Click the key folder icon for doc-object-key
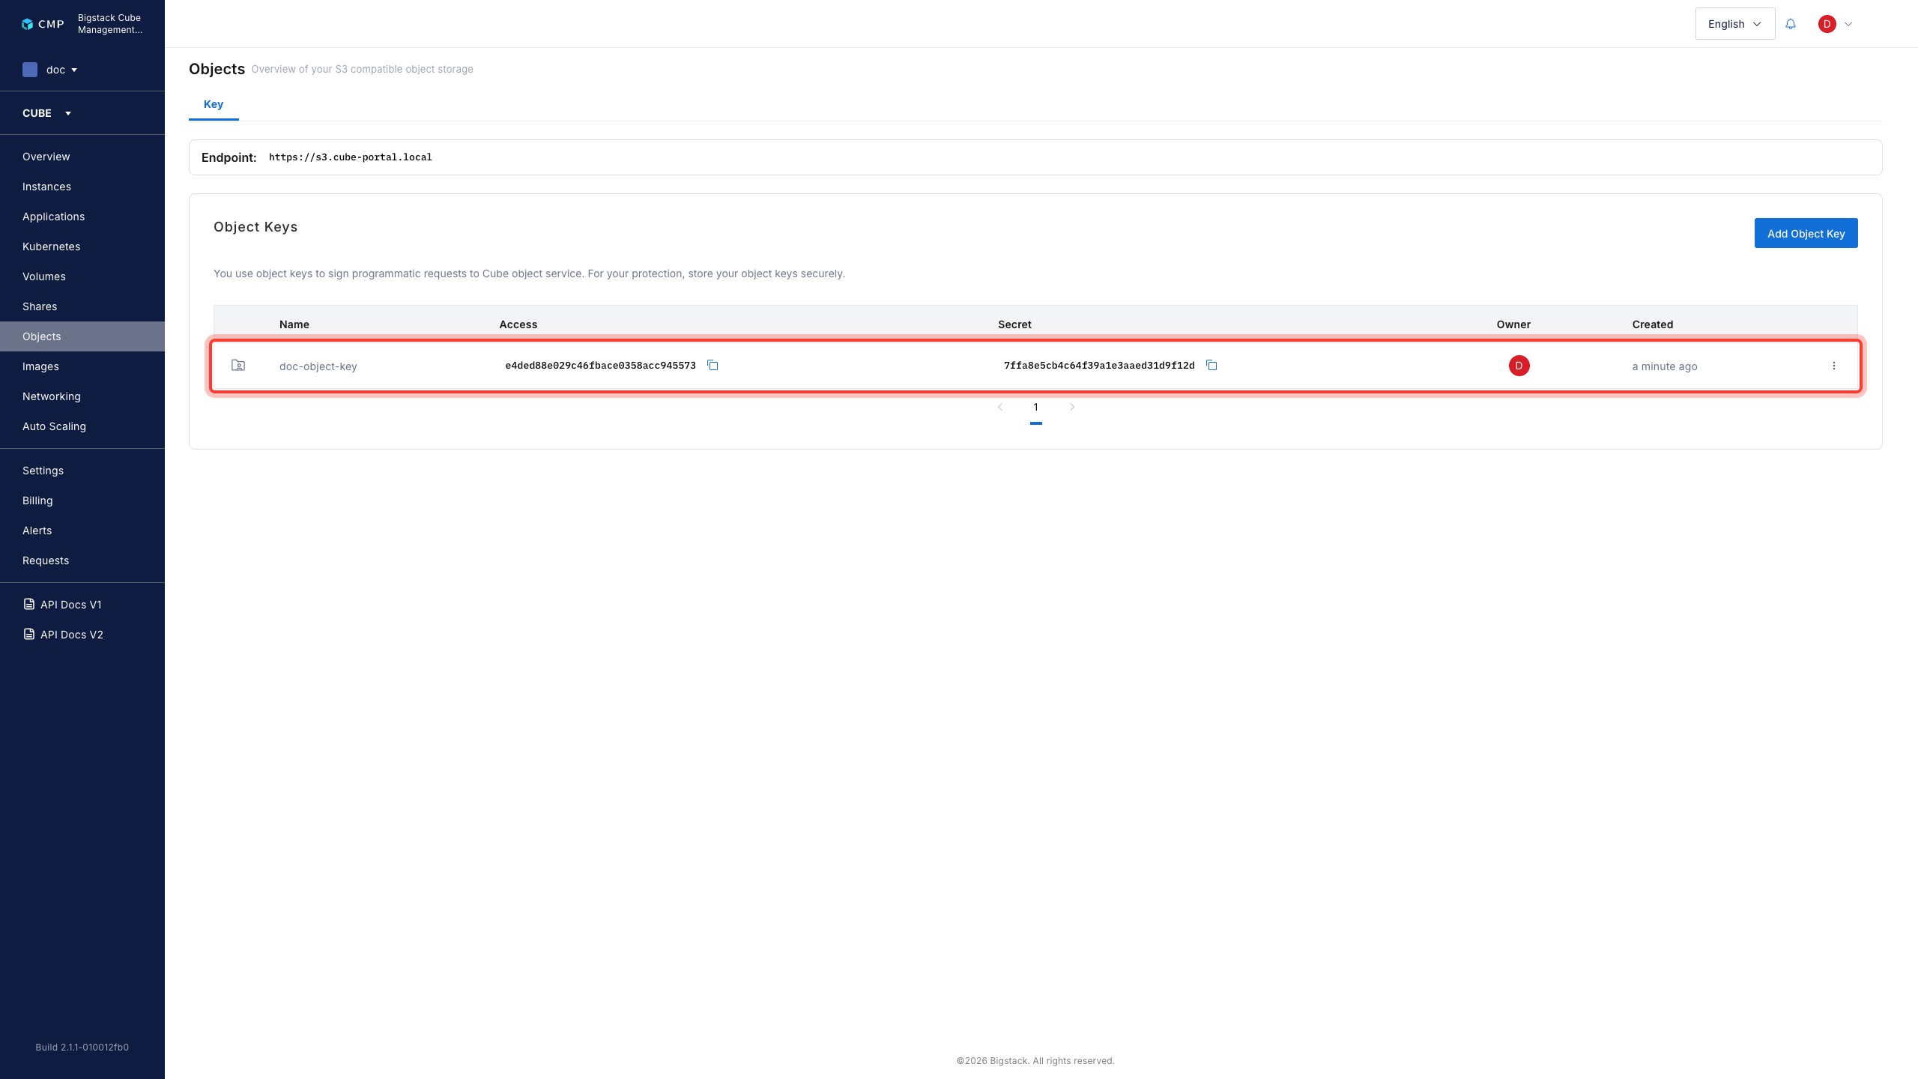The image size is (1918, 1079). click(238, 366)
